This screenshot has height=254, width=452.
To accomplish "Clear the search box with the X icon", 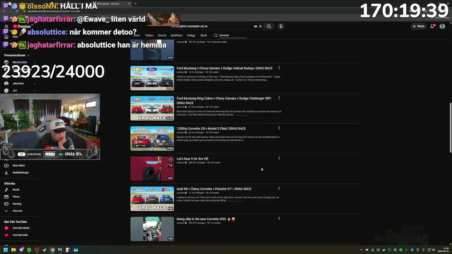I will (261, 26).
